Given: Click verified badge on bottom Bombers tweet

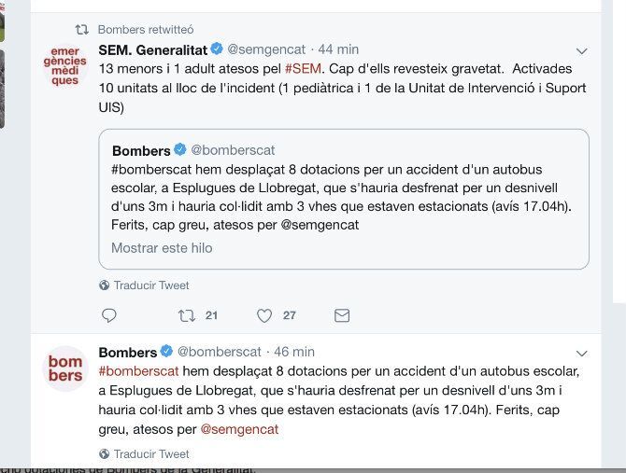Looking at the screenshot, I should (166, 352).
